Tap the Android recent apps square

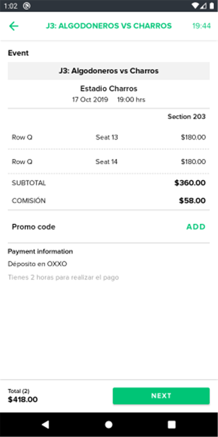click(172, 424)
